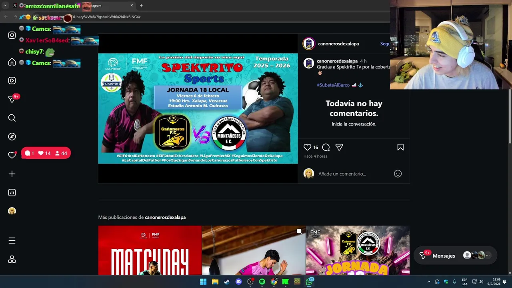Expand hidden system tray icons chevron
Viewport: 512px width, 288px height.
coord(428,282)
